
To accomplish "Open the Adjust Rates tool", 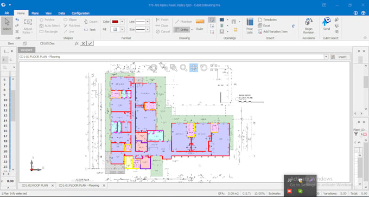I will (28, 26).
